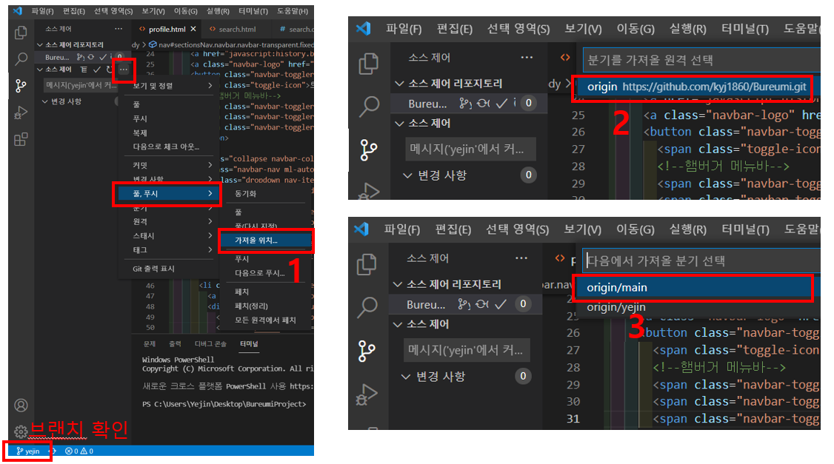Open Extensions view in the left window
Screen dimensions: 834x464
point(21,140)
